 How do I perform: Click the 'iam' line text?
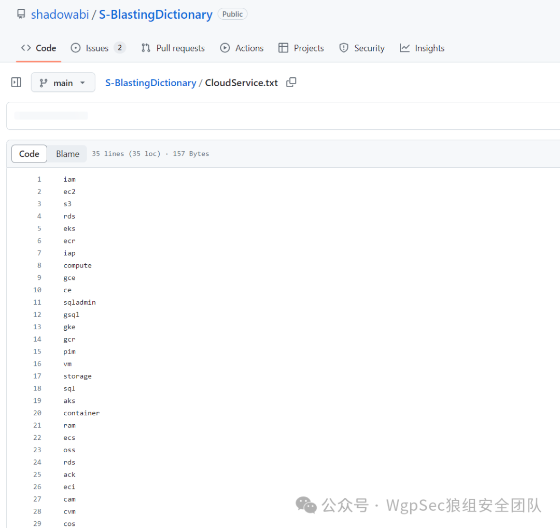[69, 179]
